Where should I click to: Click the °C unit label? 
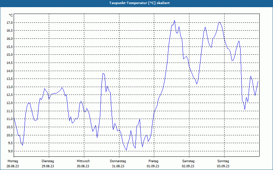pyautogui.click(x=11, y=15)
